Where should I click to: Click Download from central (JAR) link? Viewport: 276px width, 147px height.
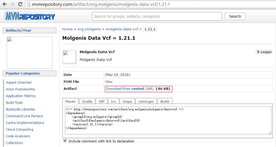tap(130, 89)
